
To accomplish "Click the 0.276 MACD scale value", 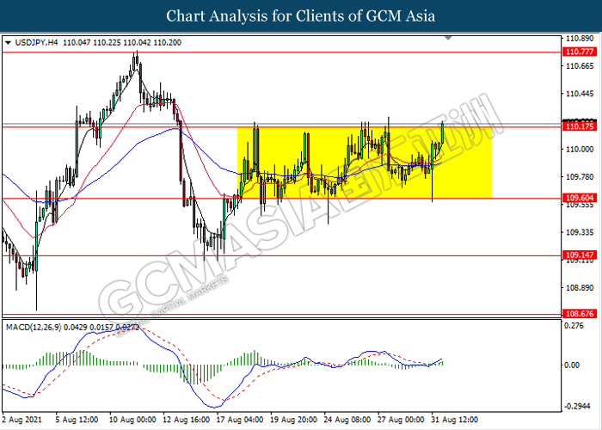I will coord(574,326).
